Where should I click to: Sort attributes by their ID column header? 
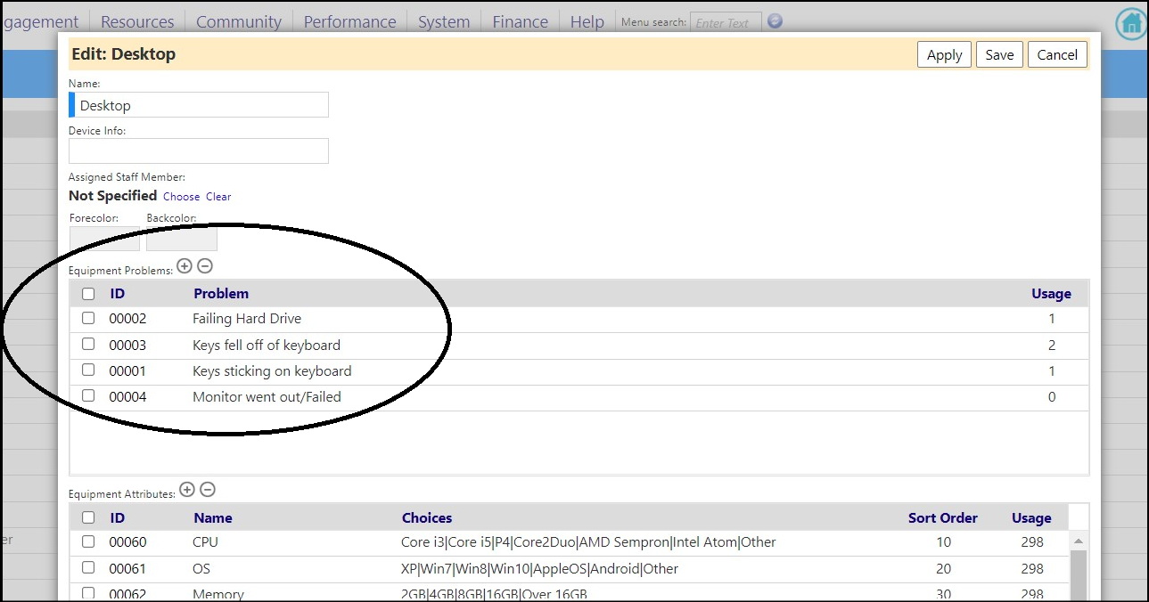click(118, 518)
